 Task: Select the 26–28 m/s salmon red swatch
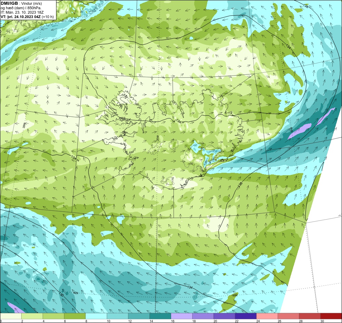coord(289,316)
